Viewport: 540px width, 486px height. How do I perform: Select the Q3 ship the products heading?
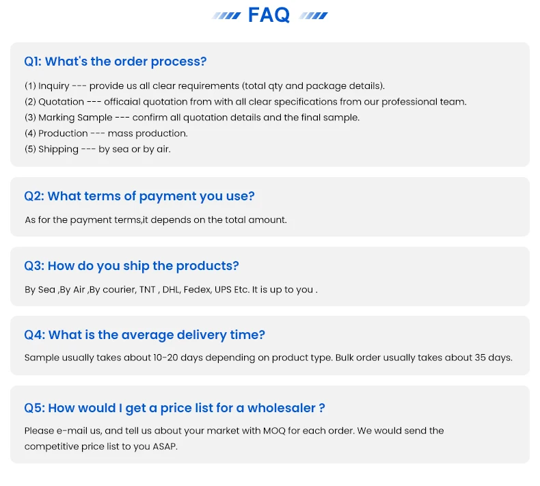tap(131, 266)
